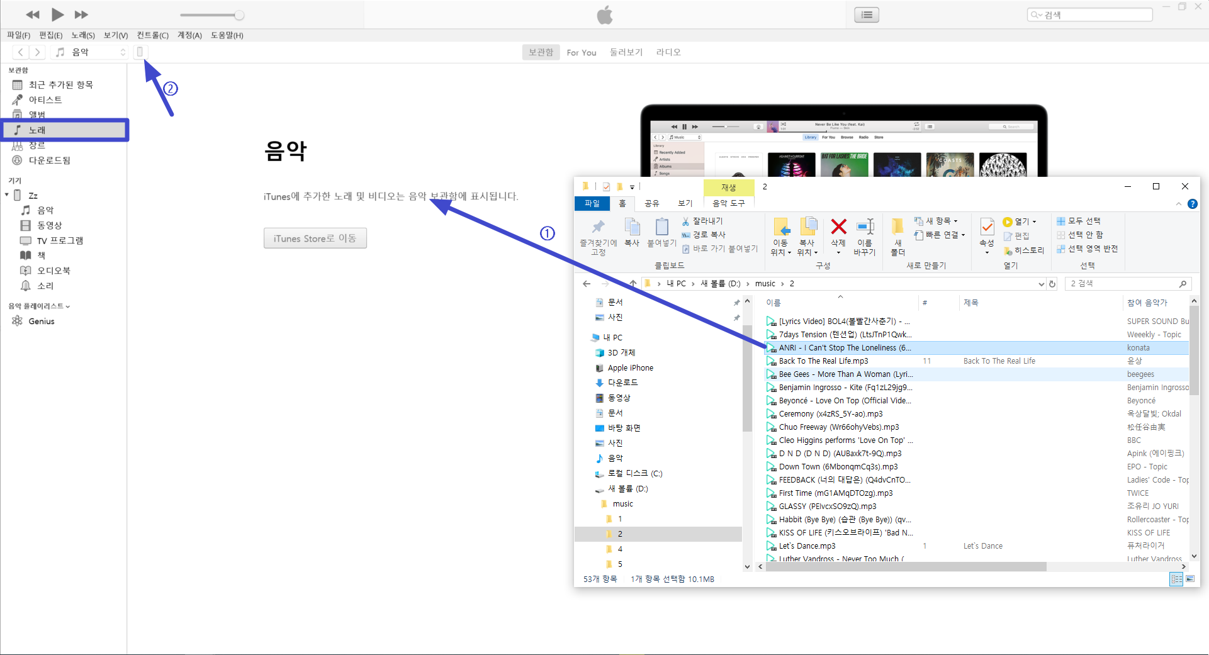The image size is (1209, 655).
Task: Open the iTunes list view button
Action: [867, 15]
